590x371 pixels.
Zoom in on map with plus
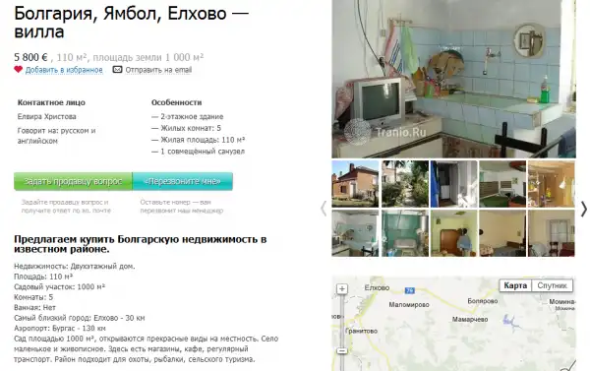341,289
